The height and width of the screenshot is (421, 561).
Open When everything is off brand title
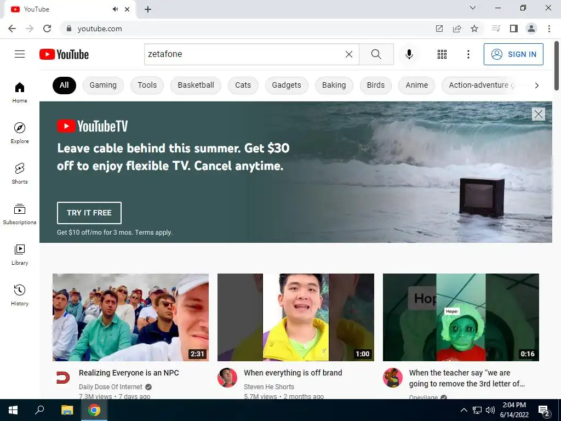tap(293, 373)
